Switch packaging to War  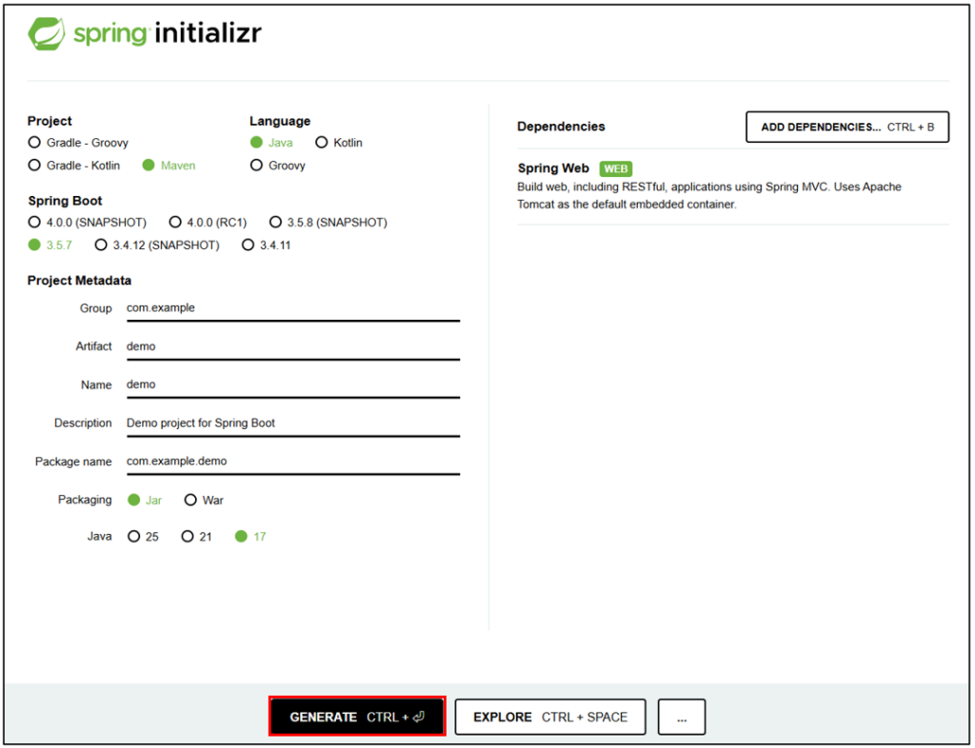tap(190, 501)
